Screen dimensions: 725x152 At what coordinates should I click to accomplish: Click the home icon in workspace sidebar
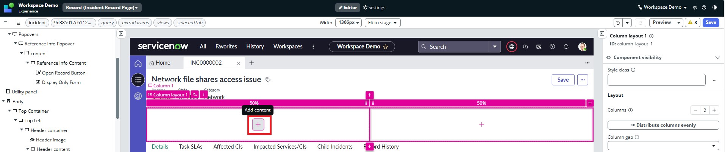pos(138,64)
